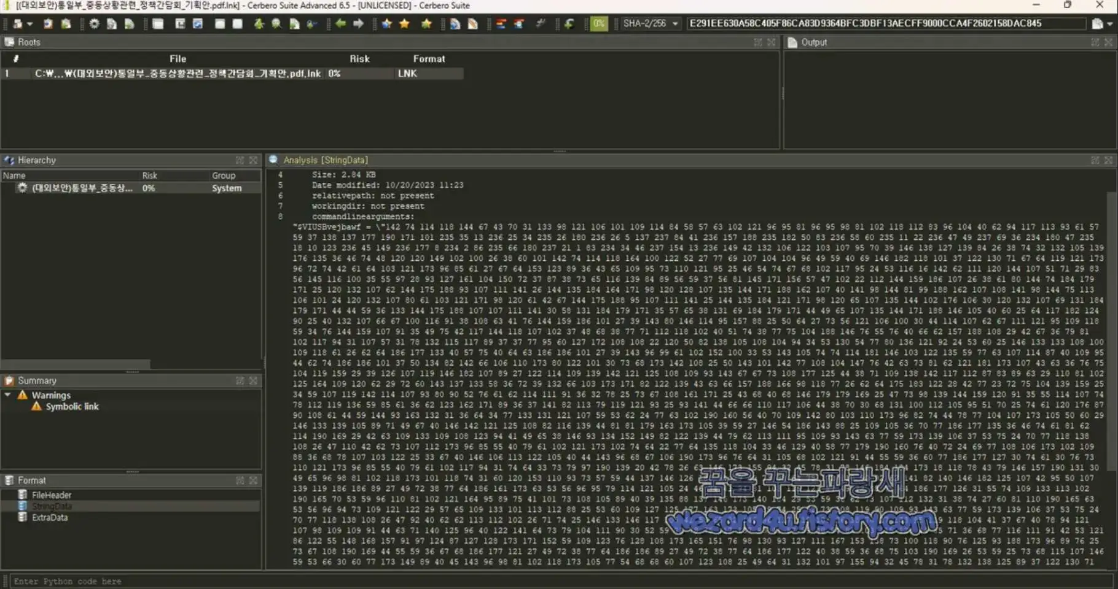Click the Hierarchy horizontal scrollbar
Screen dimensions: 1118x589
[x=76, y=364]
